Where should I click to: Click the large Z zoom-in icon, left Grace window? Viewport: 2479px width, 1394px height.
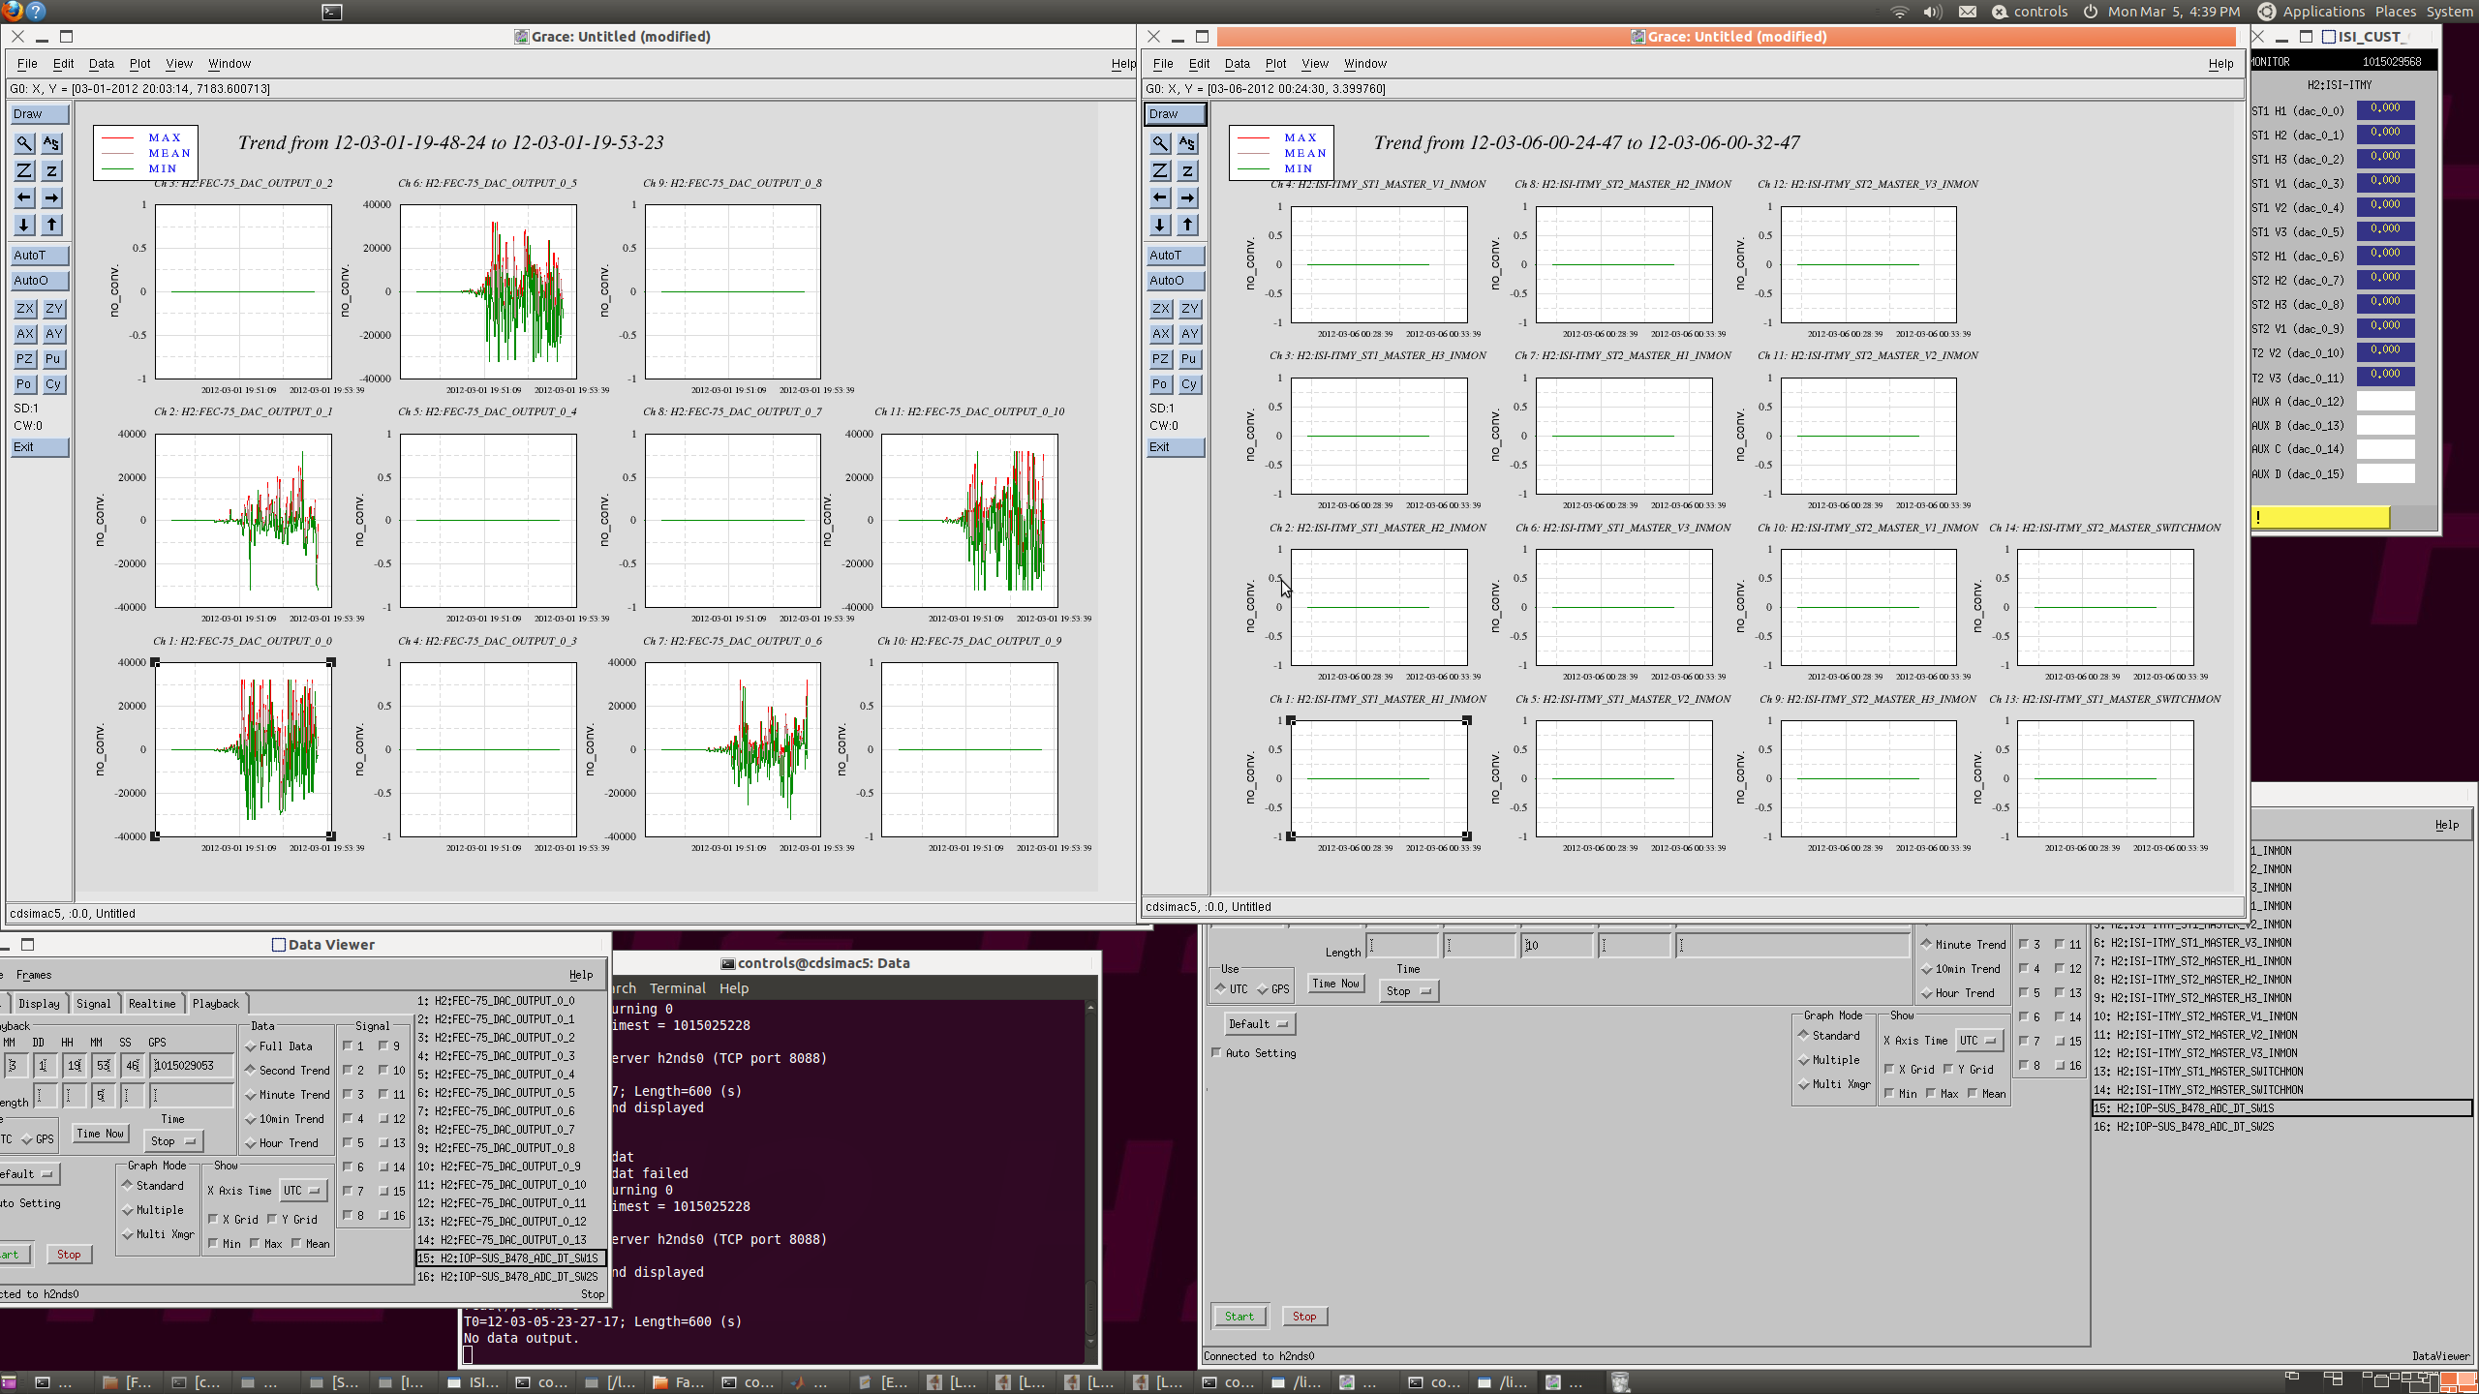[x=24, y=170]
